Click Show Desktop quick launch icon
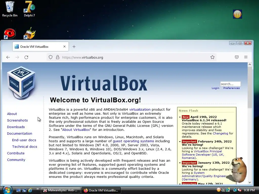Image resolution: width=259 pixels, height=194 pixels. point(18,190)
